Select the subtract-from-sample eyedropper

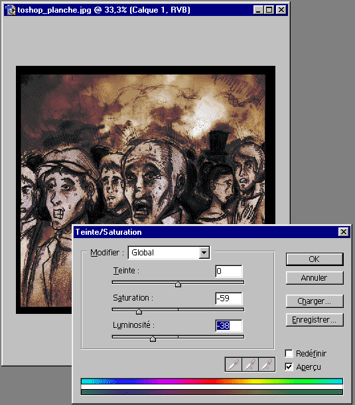(267, 364)
